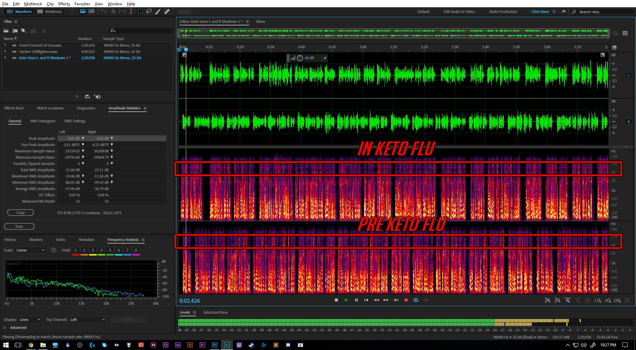Zoom to out point

[608, 300]
